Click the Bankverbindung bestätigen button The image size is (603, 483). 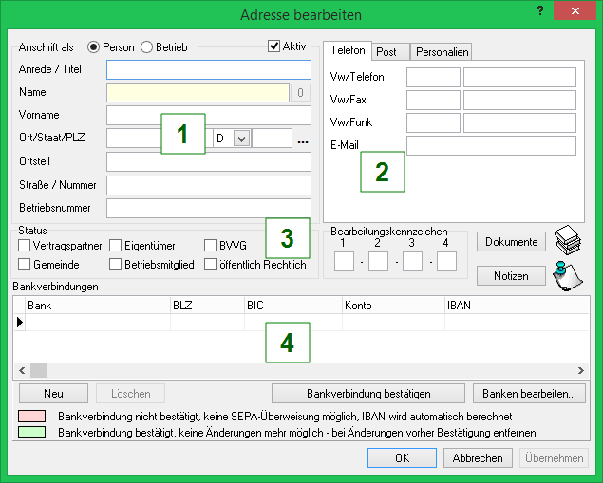click(x=368, y=393)
